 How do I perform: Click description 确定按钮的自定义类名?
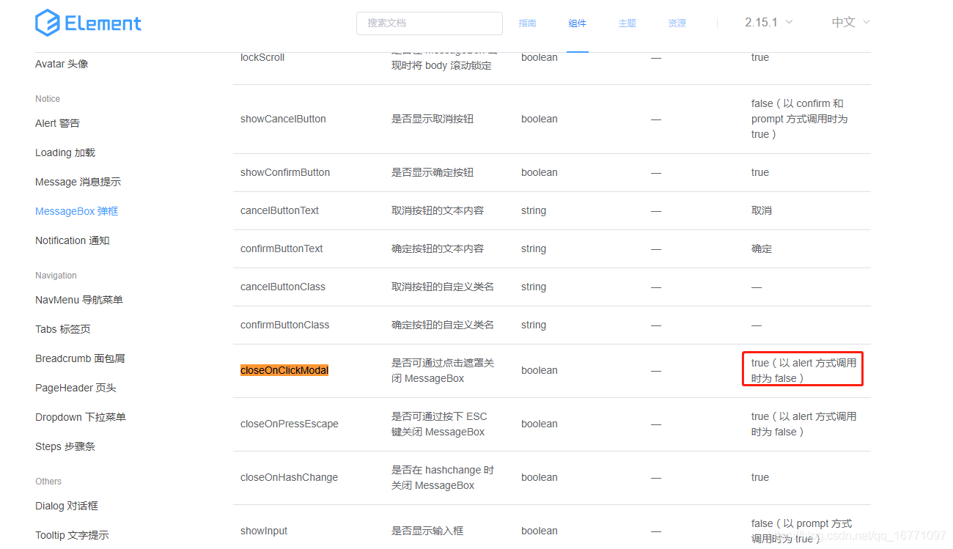point(443,325)
